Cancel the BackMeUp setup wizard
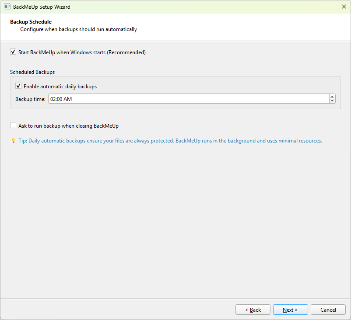The image size is (351, 320). [328, 310]
